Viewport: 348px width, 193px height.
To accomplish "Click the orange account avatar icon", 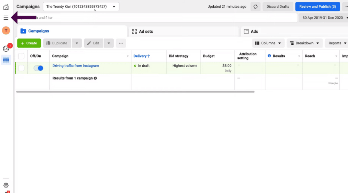I will click(x=6, y=30).
